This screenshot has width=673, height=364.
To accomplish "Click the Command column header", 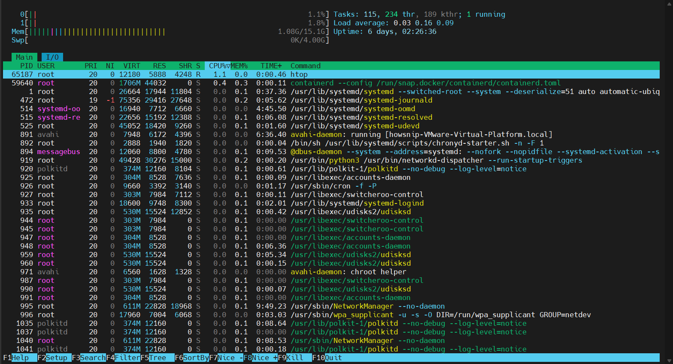I will [x=306, y=66].
